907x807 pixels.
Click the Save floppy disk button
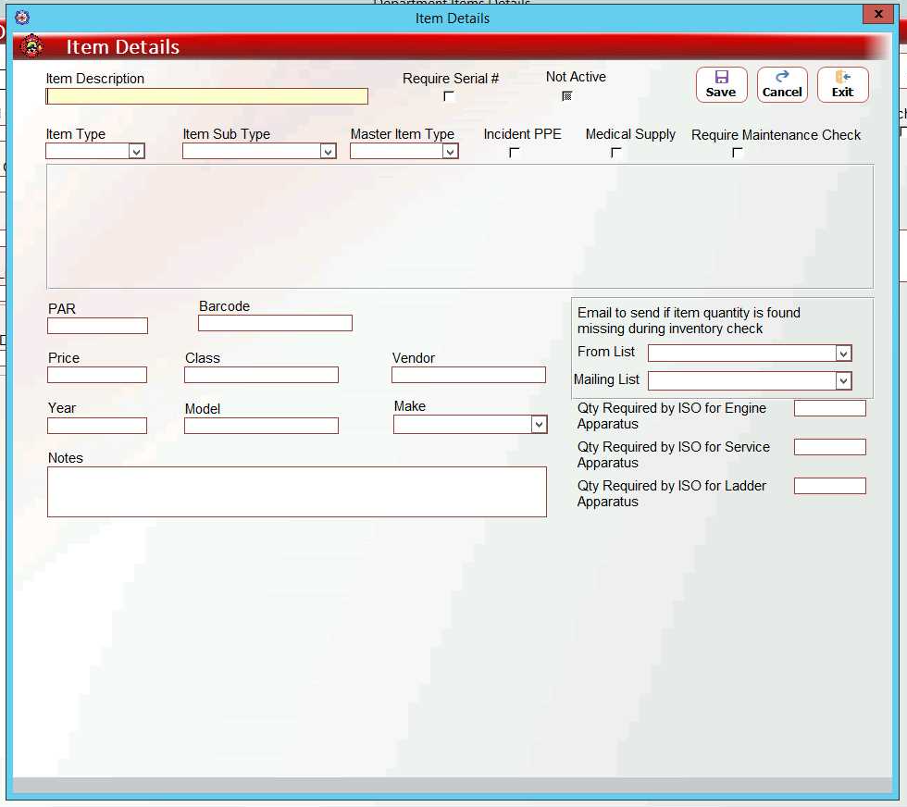720,84
